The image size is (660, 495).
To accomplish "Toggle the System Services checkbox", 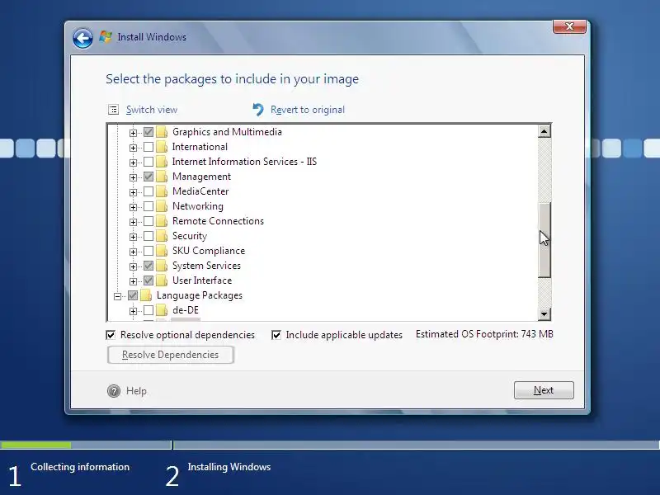I will (148, 266).
